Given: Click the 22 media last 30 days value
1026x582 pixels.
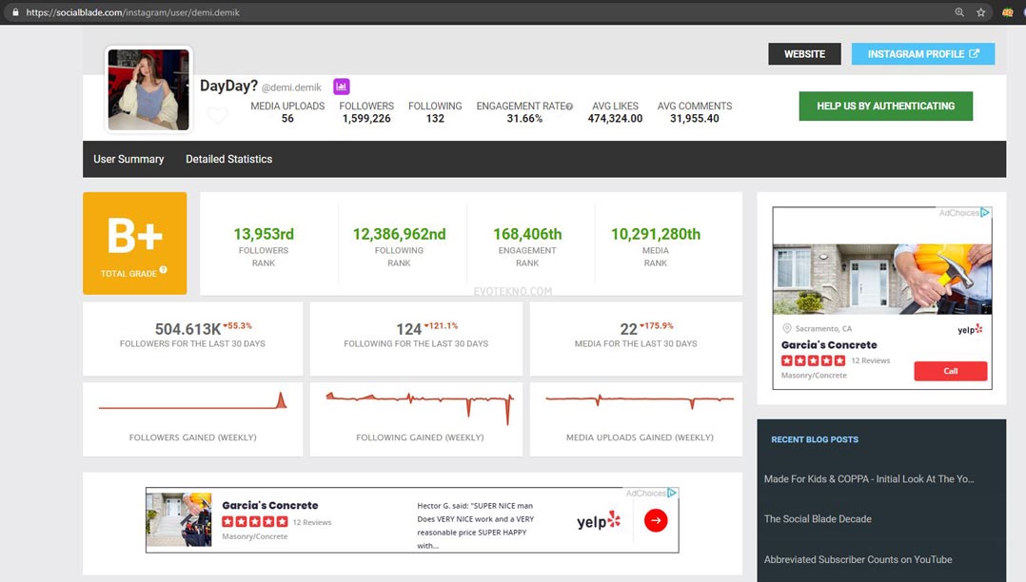Looking at the screenshot, I should (x=629, y=329).
